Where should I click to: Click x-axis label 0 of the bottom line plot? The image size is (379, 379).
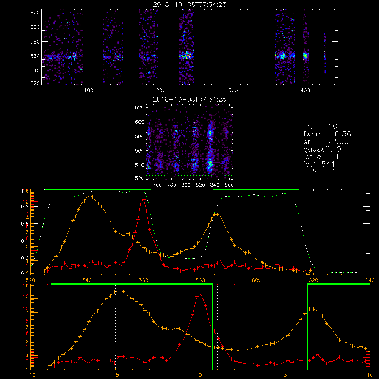[x=200, y=375]
